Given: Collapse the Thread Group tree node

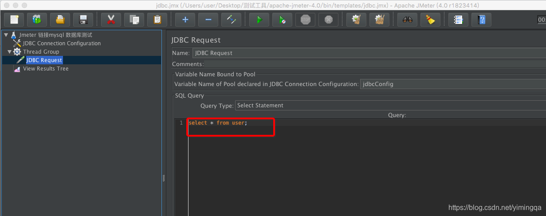Looking at the screenshot, I should [x=9, y=52].
